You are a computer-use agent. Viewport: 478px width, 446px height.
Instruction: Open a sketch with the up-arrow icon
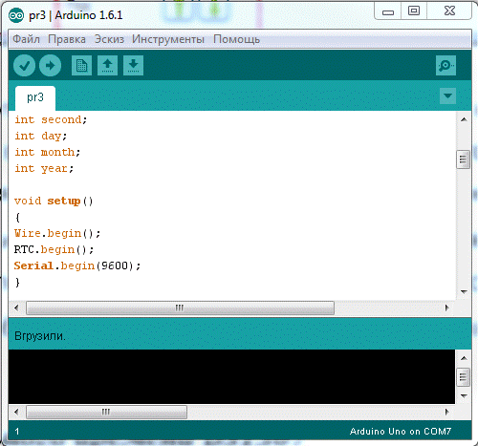point(107,66)
